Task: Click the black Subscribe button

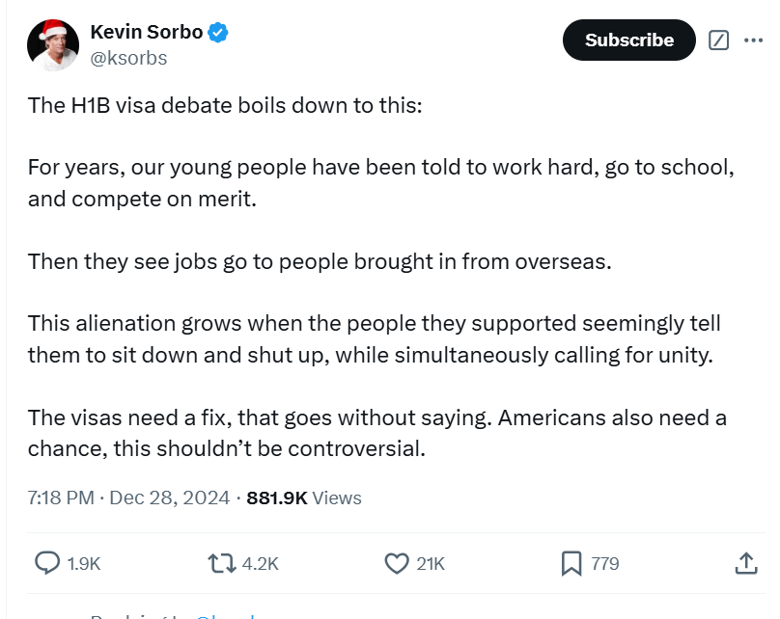Action: pos(628,40)
